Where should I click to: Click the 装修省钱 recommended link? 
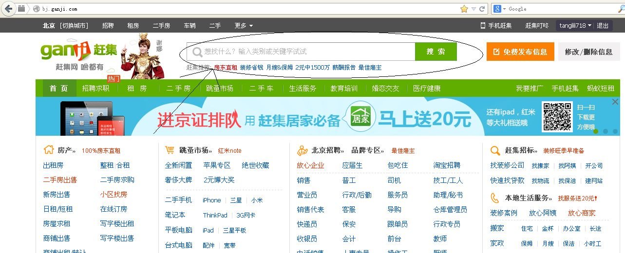[251, 68]
